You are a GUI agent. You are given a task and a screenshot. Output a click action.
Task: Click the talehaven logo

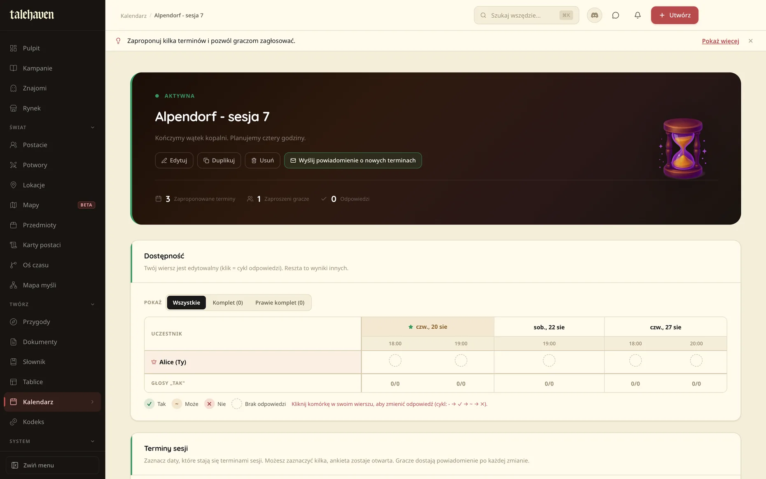coord(32,15)
